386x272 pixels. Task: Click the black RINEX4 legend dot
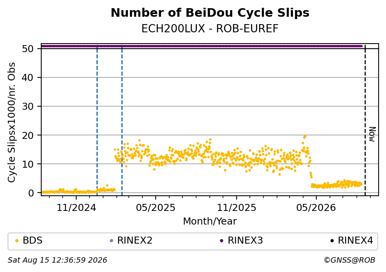pyautogui.click(x=332, y=241)
